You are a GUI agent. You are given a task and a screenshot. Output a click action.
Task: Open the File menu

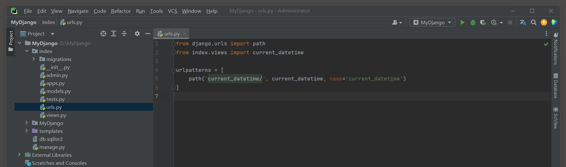pos(28,11)
